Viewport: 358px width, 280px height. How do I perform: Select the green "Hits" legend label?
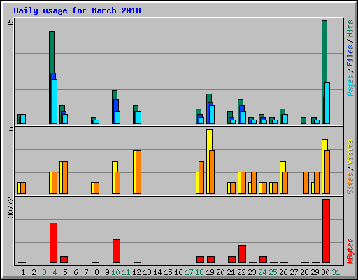coord(350,29)
